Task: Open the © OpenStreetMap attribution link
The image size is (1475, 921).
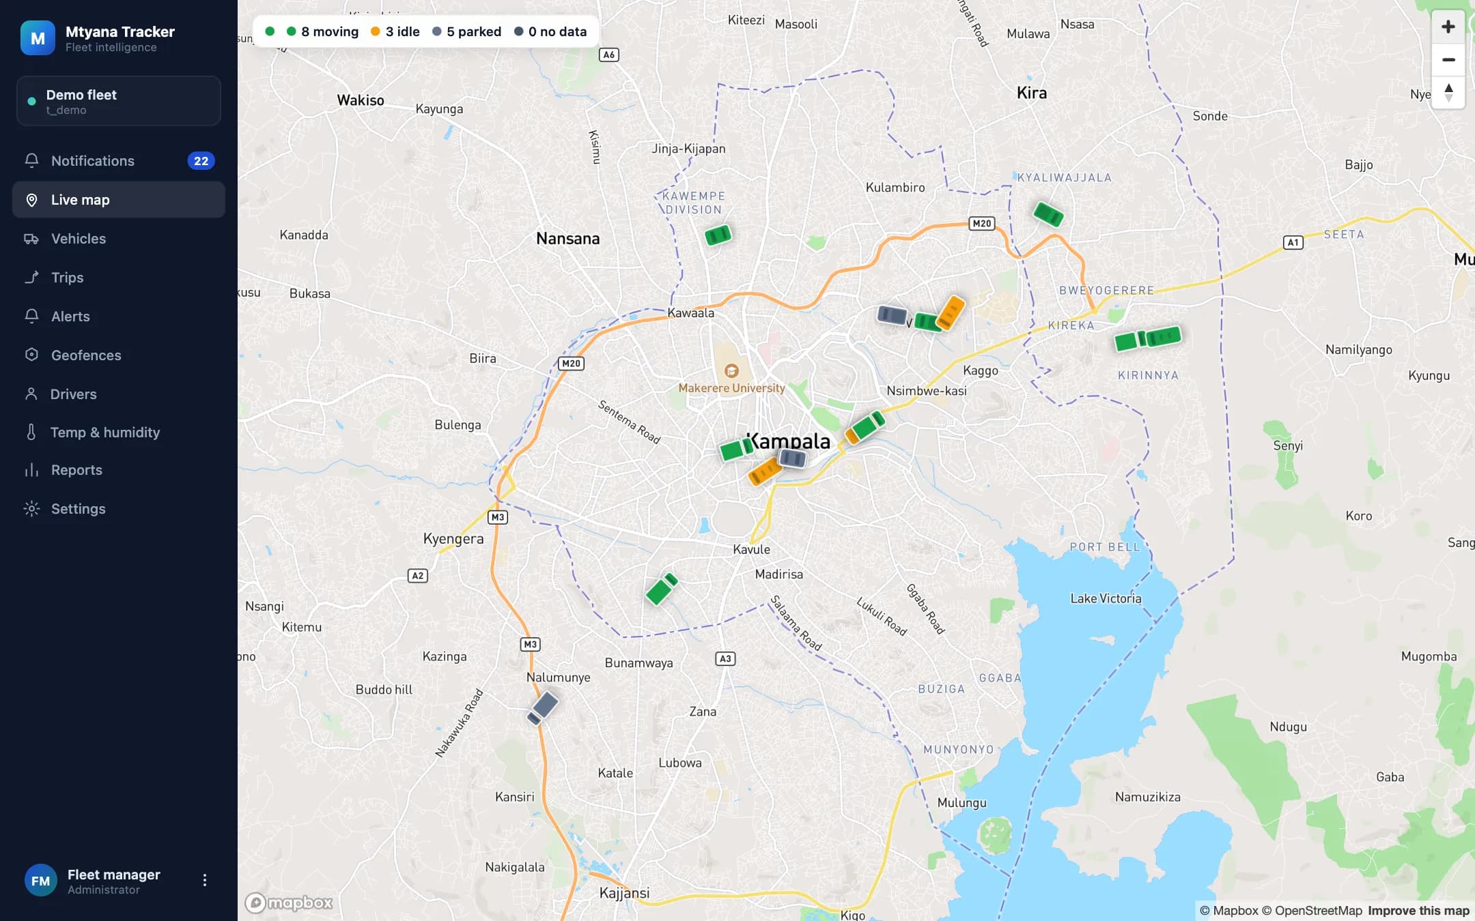Action: pos(1312,911)
